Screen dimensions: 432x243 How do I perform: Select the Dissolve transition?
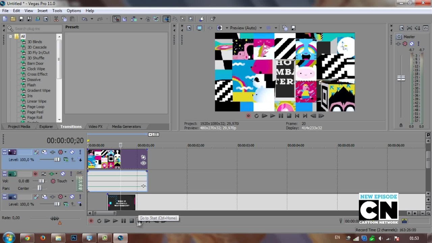click(x=34, y=80)
